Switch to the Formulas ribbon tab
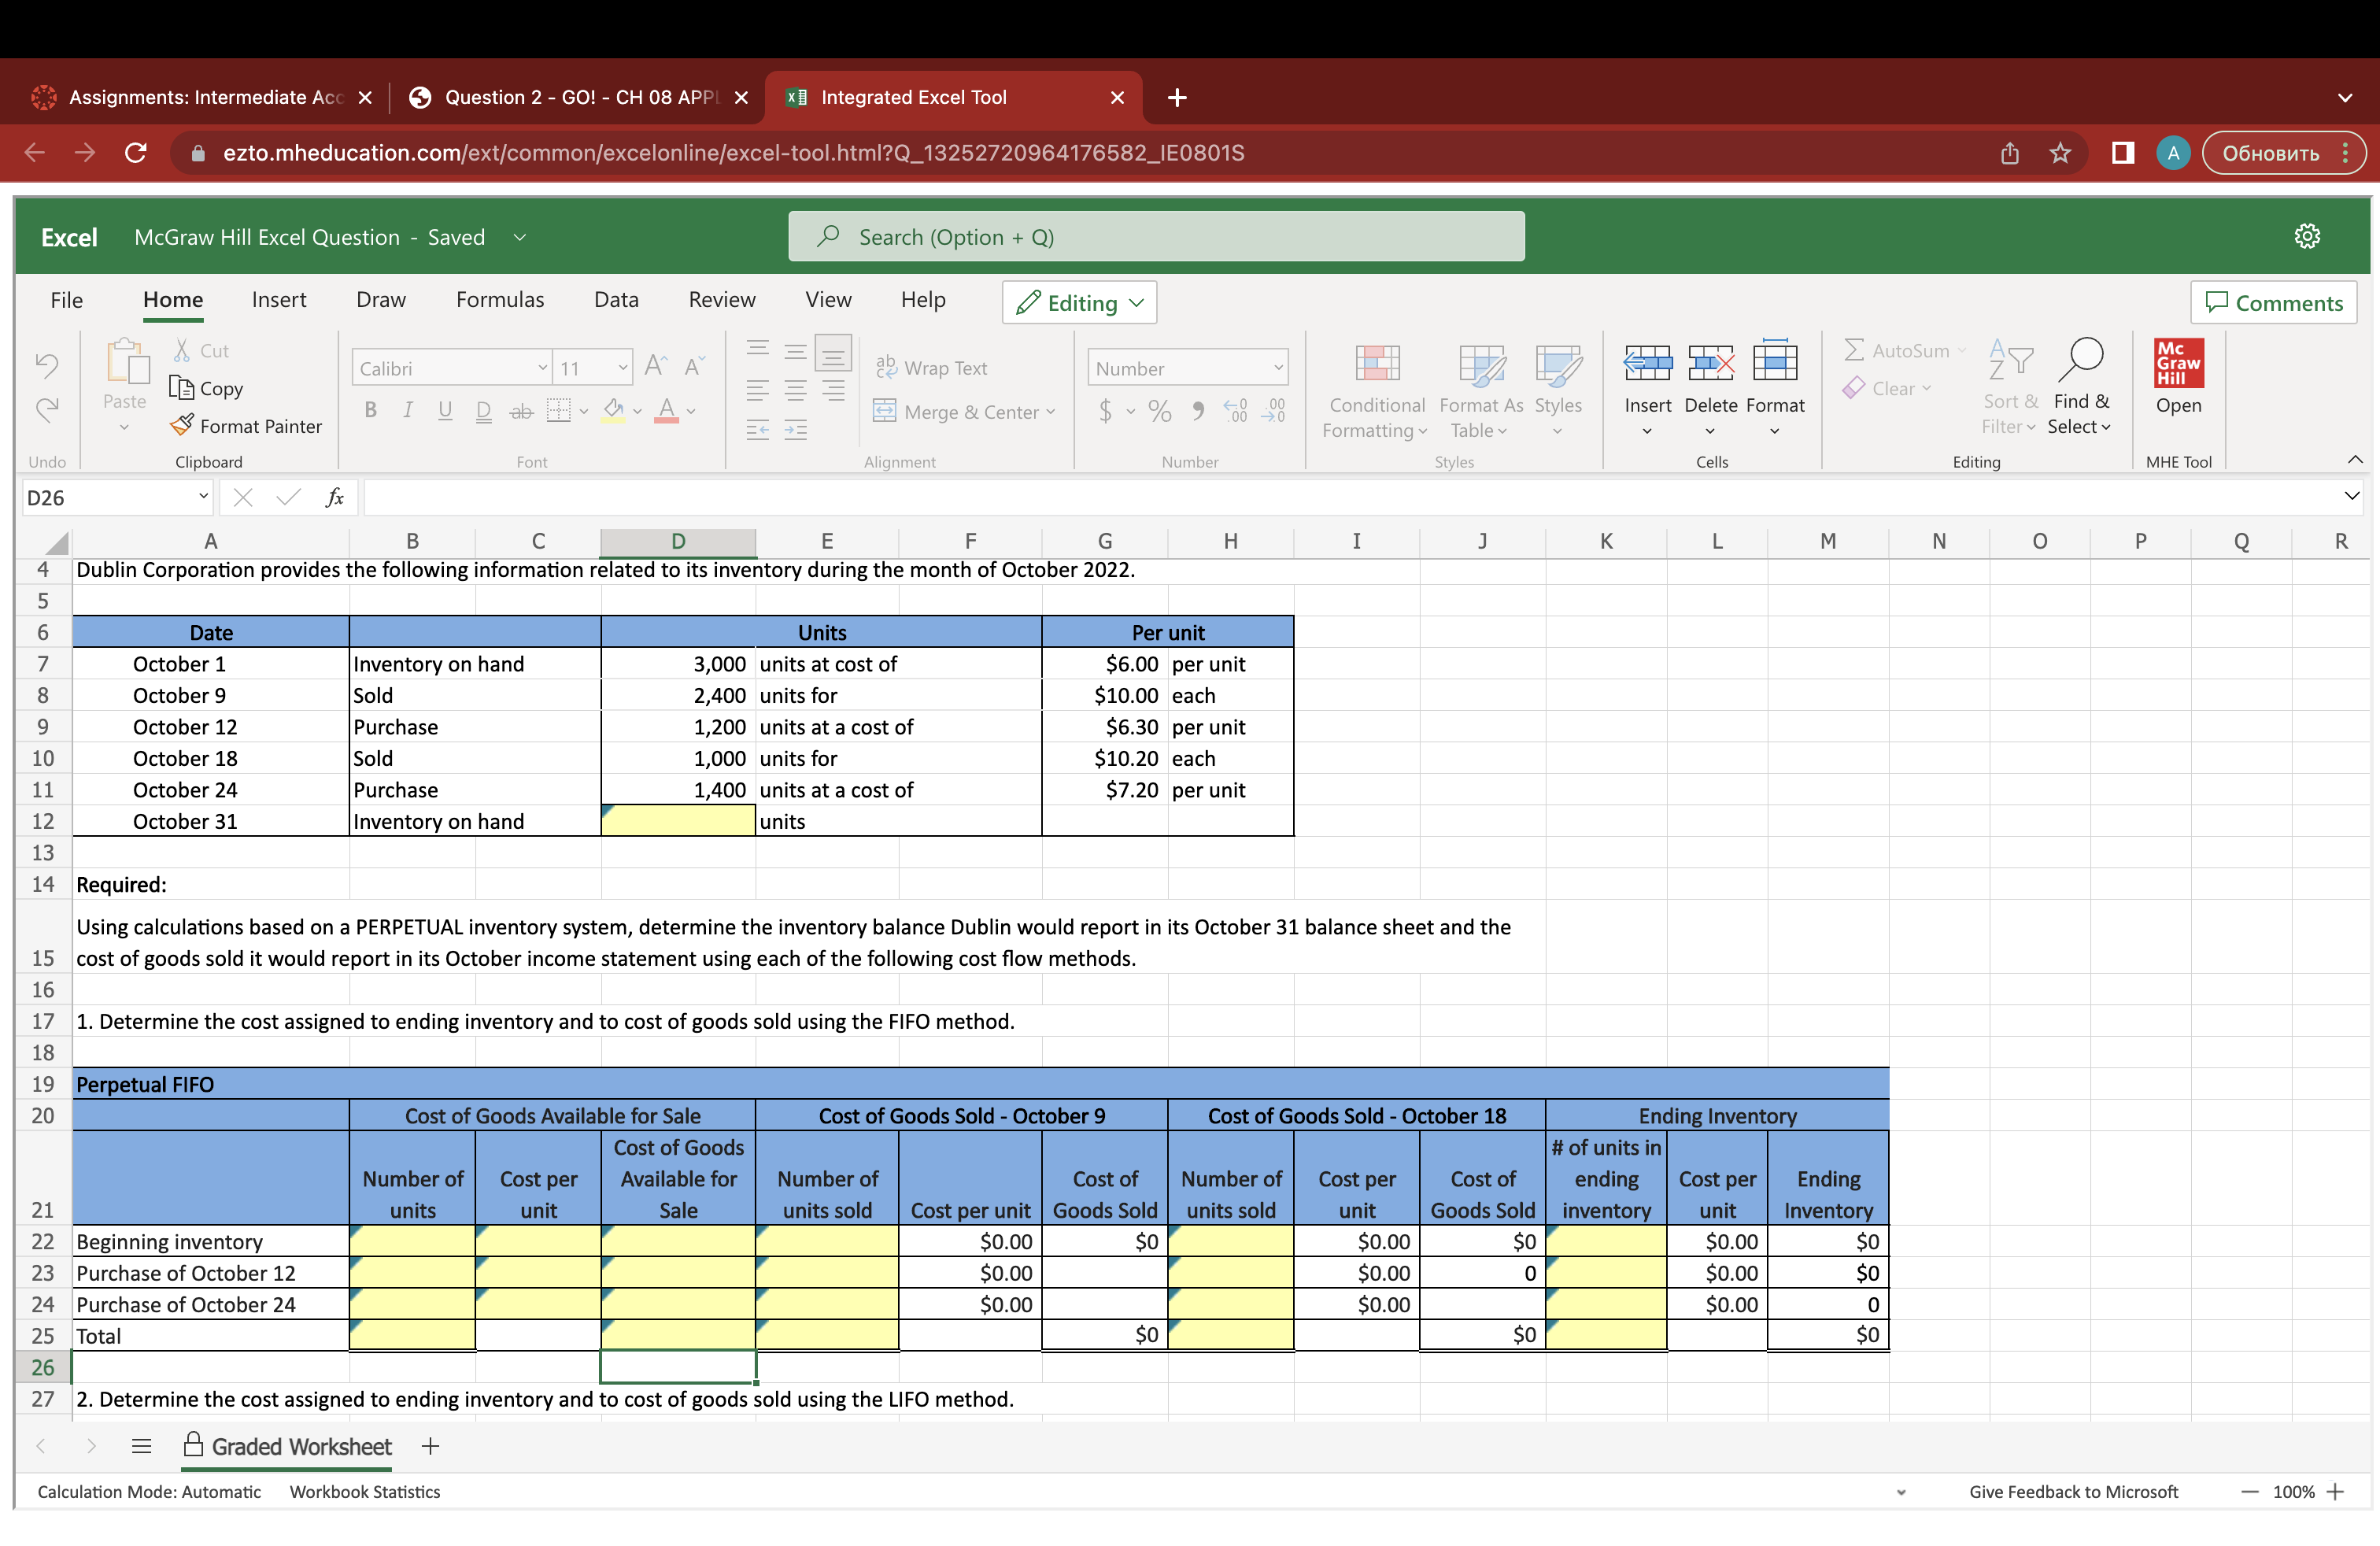 500,300
